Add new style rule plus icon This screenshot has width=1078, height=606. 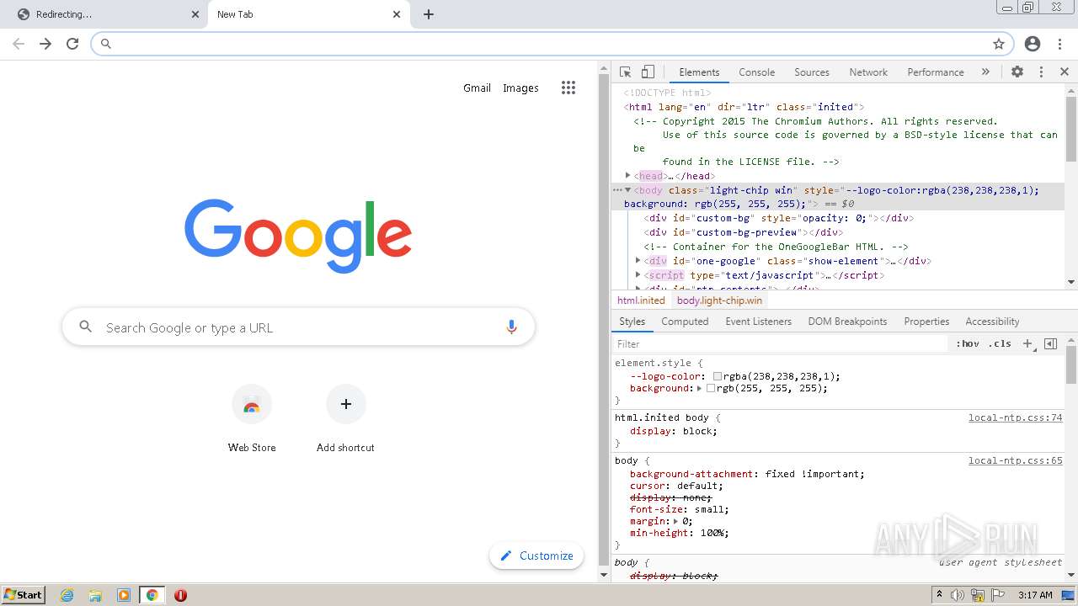(x=1027, y=343)
